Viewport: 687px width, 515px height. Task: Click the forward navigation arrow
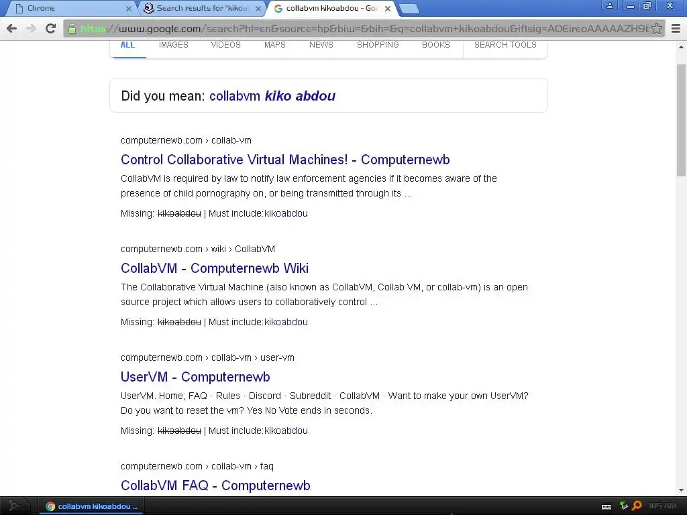[31, 28]
